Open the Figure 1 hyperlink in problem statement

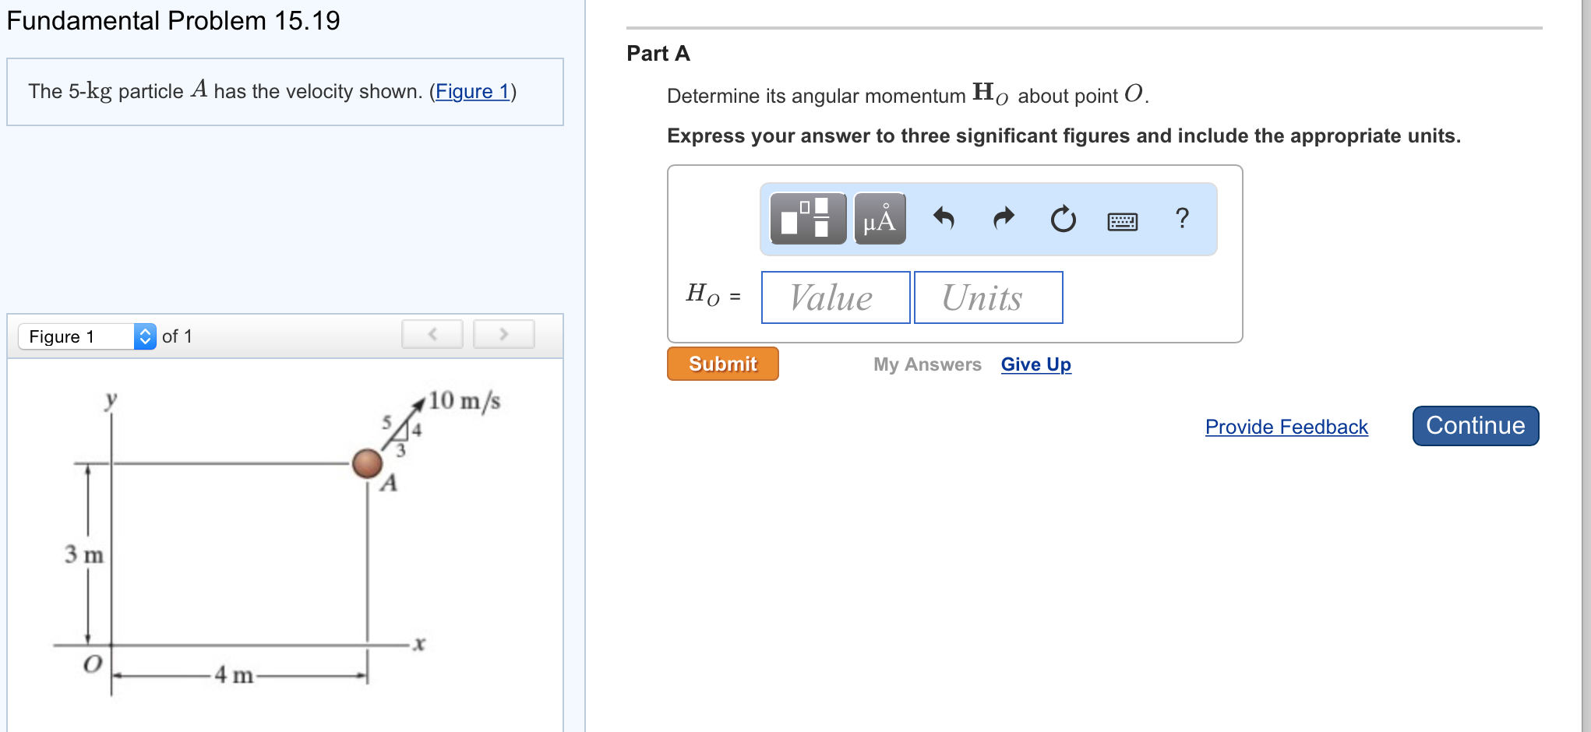[472, 92]
